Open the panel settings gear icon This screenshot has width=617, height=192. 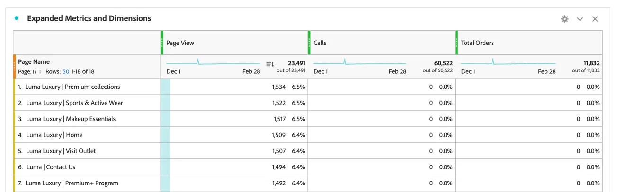(564, 19)
